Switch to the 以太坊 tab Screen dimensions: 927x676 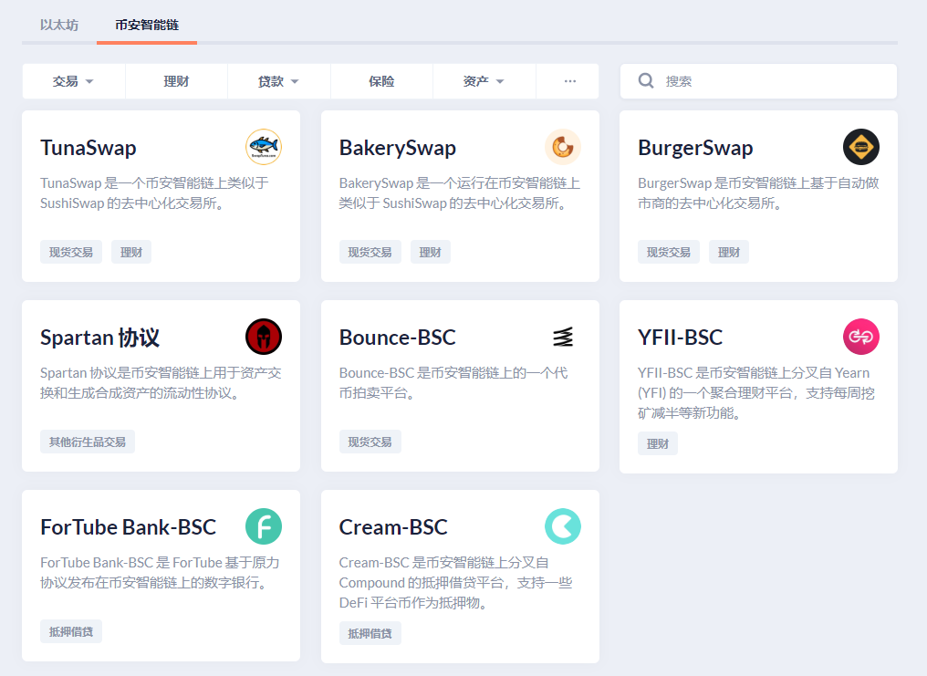(59, 25)
